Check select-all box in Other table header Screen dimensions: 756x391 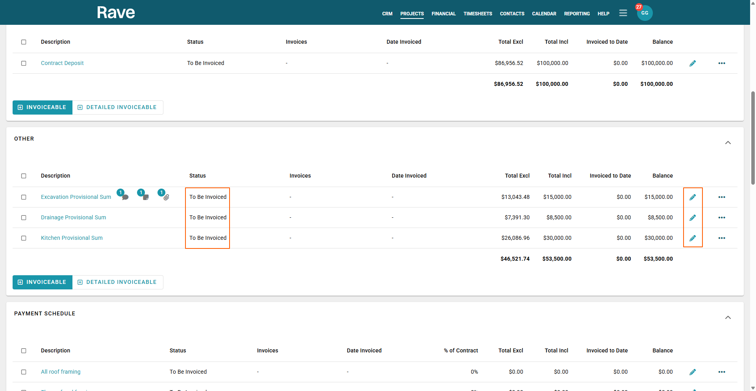(x=24, y=176)
